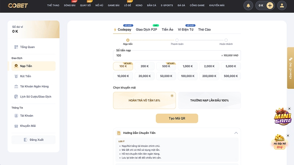Open the user profile avatar icon

pos(282,5)
